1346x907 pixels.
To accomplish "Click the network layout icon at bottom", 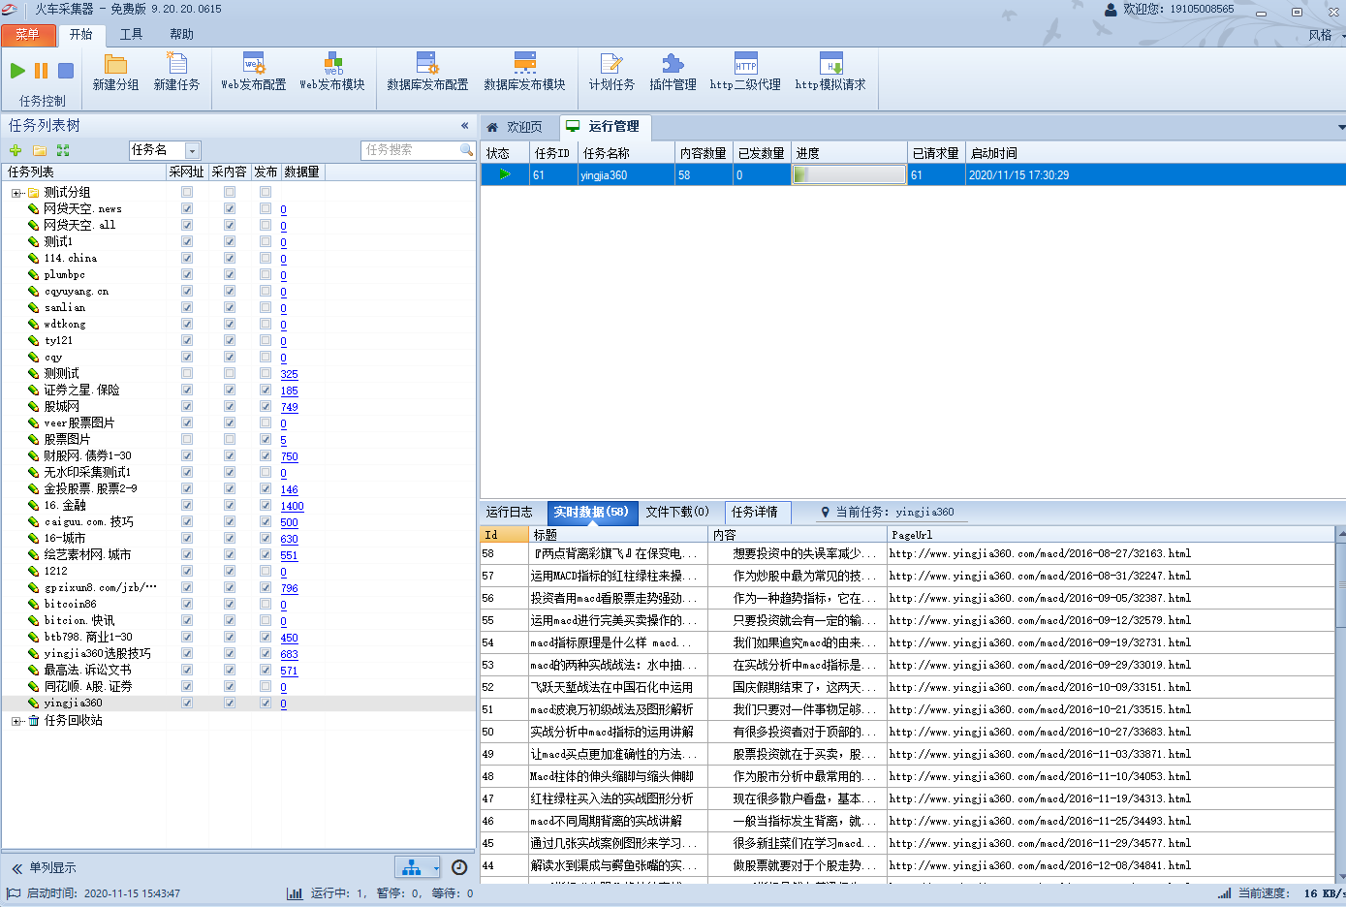I will 412,867.
